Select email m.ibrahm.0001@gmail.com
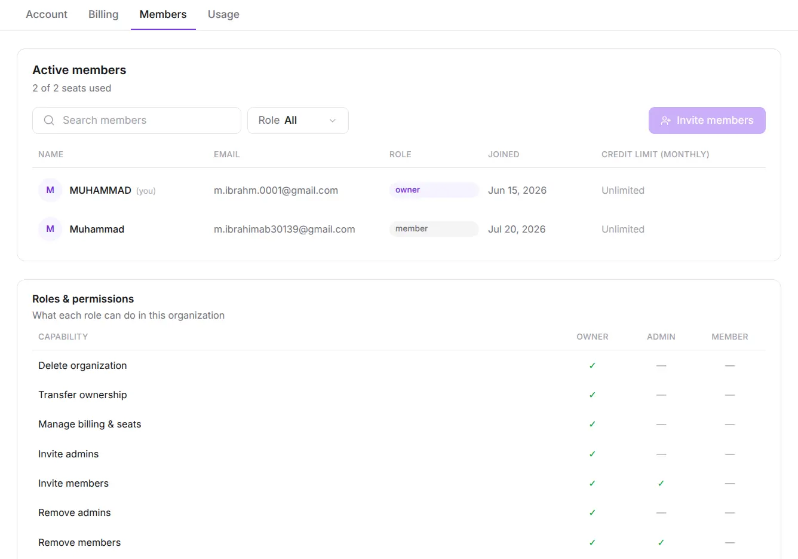This screenshot has height=559, width=798. [x=276, y=190]
